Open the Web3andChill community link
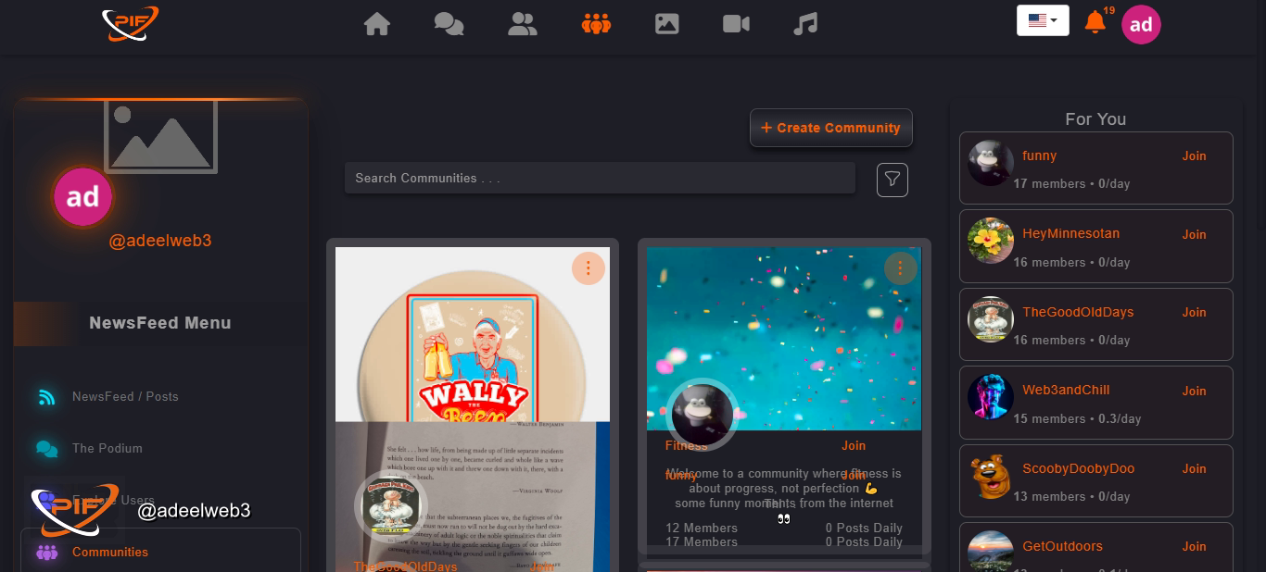 point(1066,390)
